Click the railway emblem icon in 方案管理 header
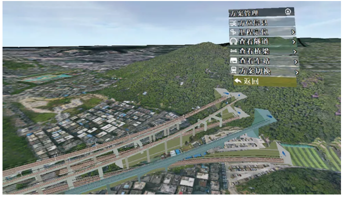 click(288, 12)
